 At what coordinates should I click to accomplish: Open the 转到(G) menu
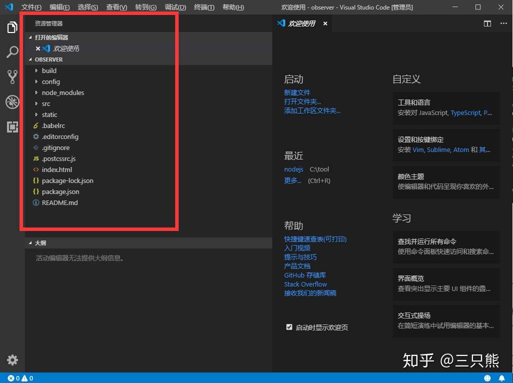[x=146, y=7]
